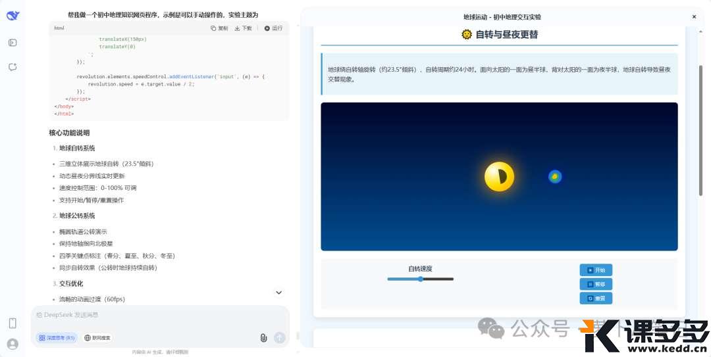Image resolution: width=711 pixels, height=357 pixels.
Task: Toggle 联网搜索 web search
Action: 97,338
